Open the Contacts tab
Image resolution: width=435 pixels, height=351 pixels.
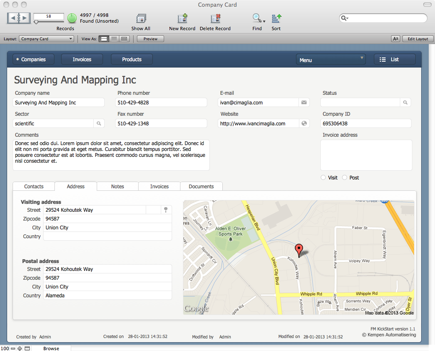point(34,187)
